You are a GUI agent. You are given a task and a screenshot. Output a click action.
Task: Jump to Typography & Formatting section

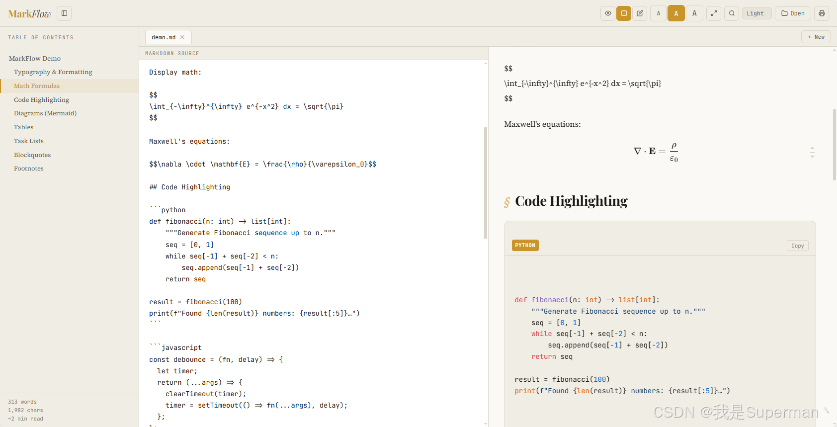point(53,72)
